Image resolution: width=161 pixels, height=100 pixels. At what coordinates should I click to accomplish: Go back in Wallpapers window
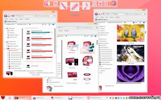(x=96, y=14)
